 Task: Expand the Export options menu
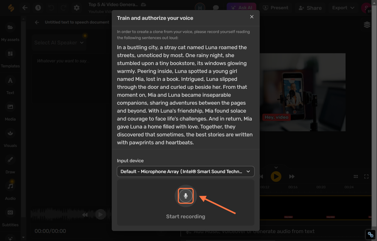[343, 8]
